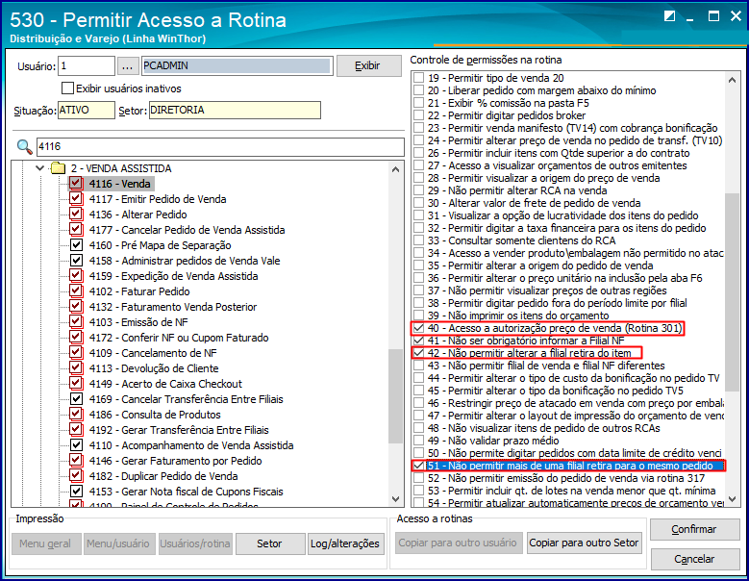Image resolution: width=749 pixels, height=581 pixels.
Task: Select tree row 4158 - Administrar pedidos de Venda Vale
Action: tap(185, 261)
